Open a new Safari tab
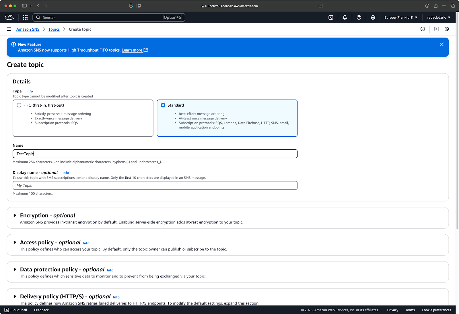459x314 pixels. tap(444, 6)
